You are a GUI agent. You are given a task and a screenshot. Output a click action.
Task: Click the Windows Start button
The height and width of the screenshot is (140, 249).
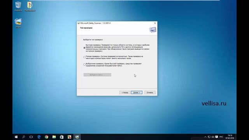click(x=16, y=137)
